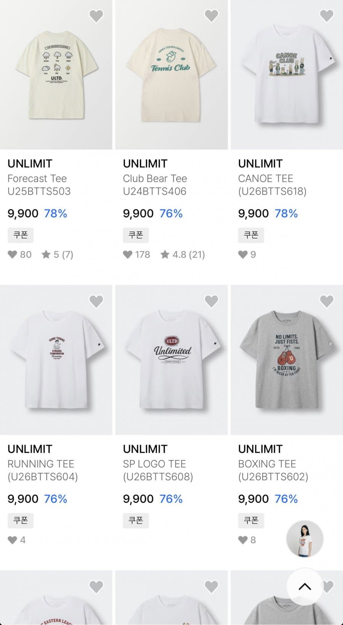Tap the 178 likes count heart

click(x=136, y=255)
